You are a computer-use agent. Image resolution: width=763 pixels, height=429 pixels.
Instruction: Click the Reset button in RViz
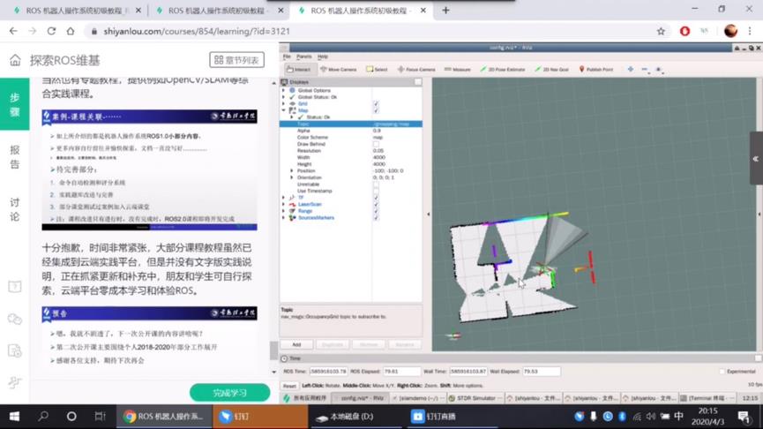[x=289, y=386]
